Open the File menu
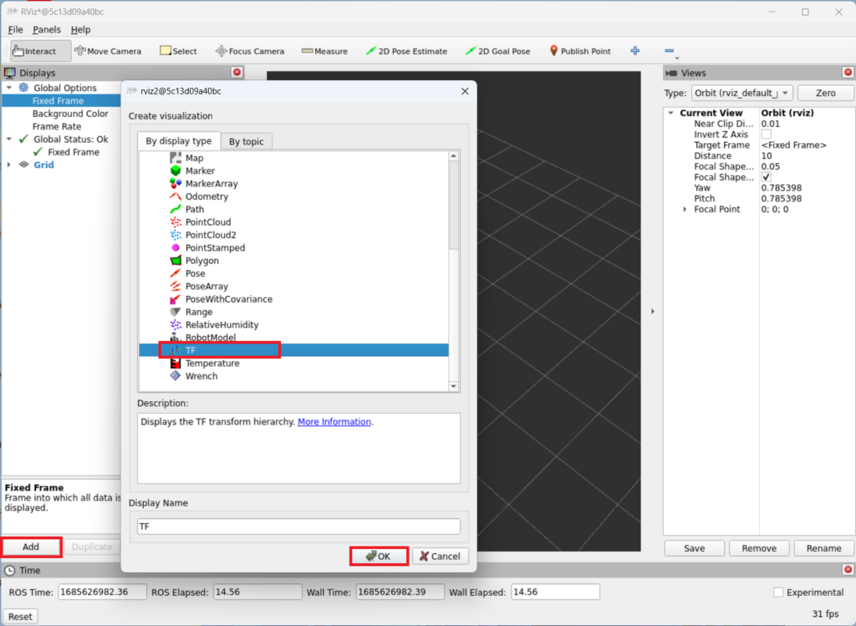 15,29
